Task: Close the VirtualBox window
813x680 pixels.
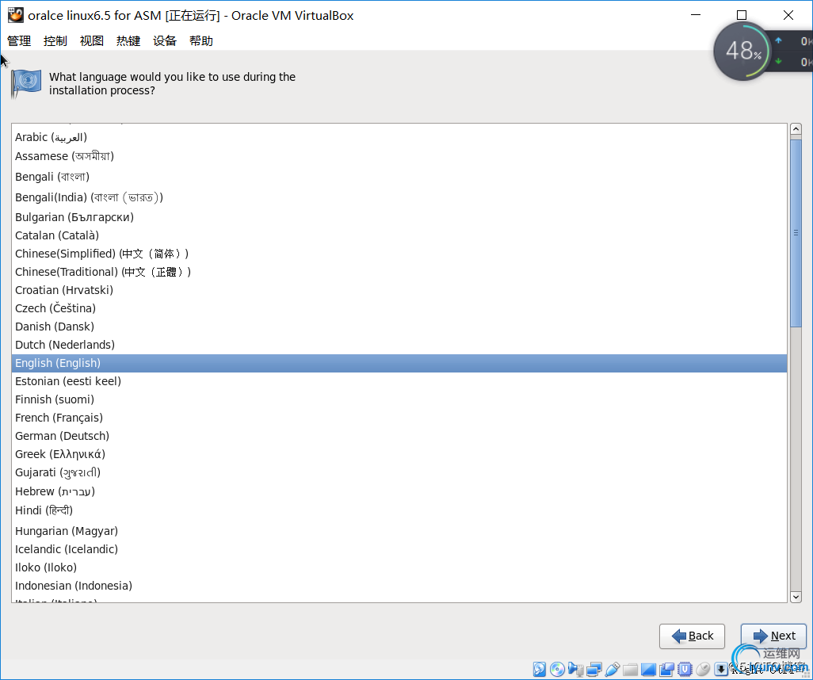Action: coord(788,15)
